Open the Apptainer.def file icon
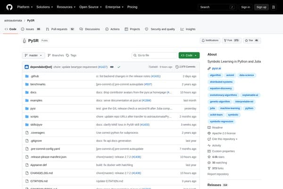Image resolution: width=283 pixels, height=189 pixels. (x=27, y=165)
